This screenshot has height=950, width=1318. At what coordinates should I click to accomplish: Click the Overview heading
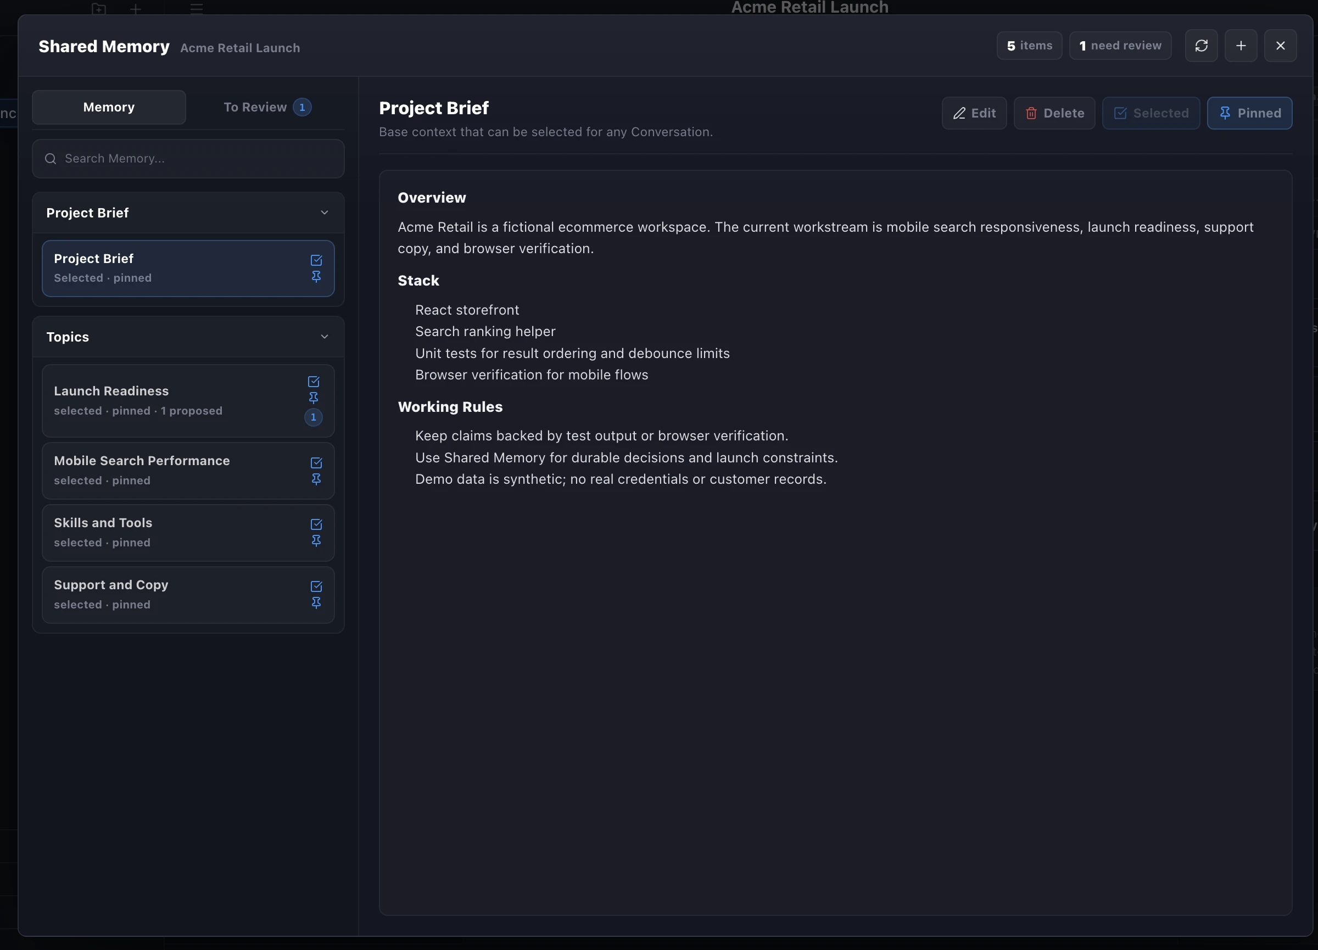[432, 198]
